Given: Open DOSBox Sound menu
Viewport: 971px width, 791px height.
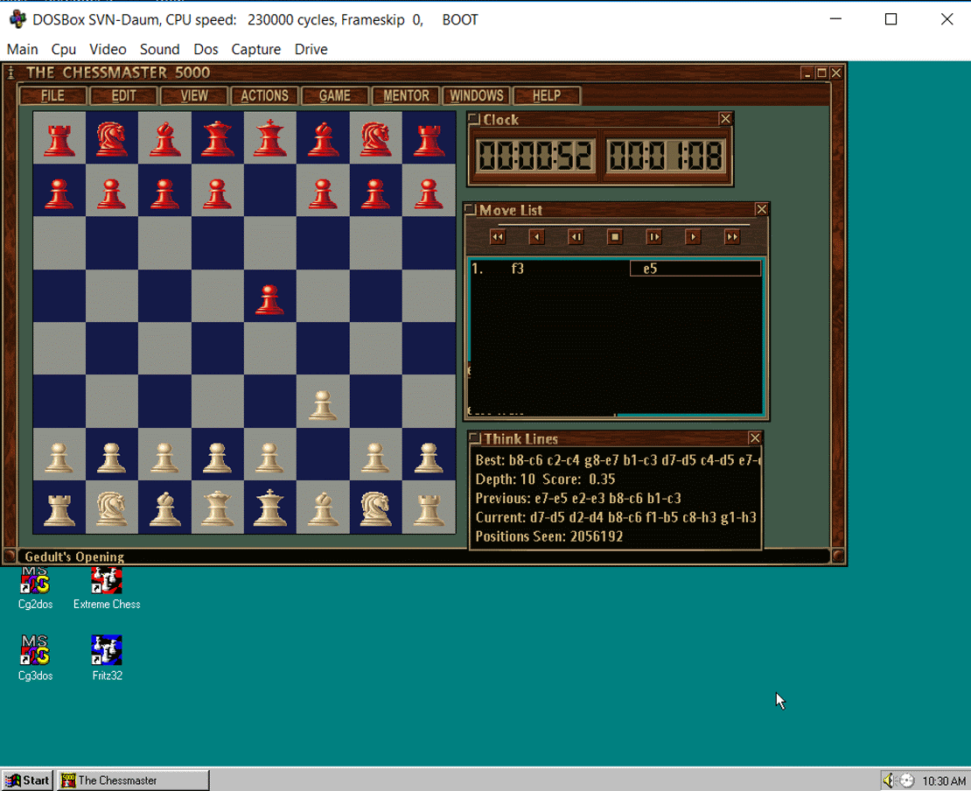Looking at the screenshot, I should pyautogui.click(x=160, y=49).
